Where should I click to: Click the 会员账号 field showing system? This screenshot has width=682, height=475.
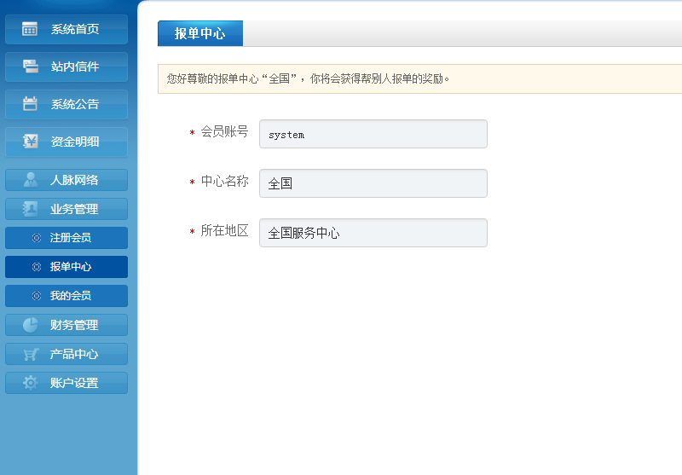(373, 134)
